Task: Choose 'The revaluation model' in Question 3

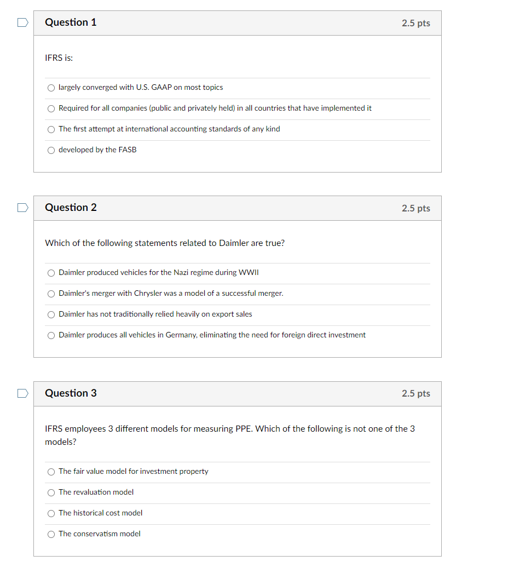Action: pyautogui.click(x=51, y=492)
